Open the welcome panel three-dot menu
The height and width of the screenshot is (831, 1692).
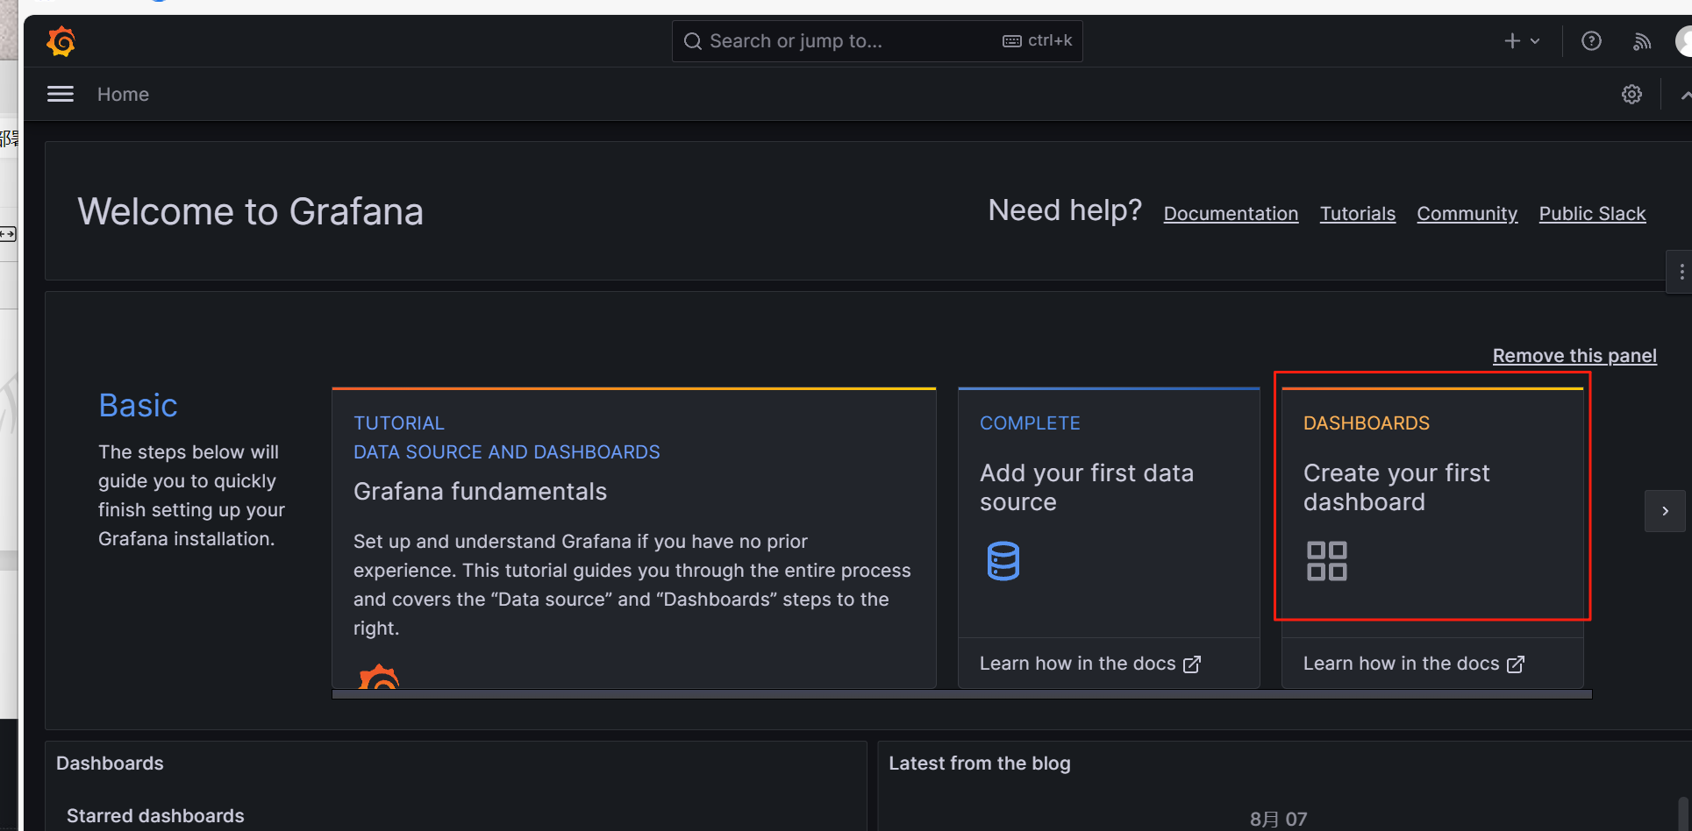point(1681,272)
